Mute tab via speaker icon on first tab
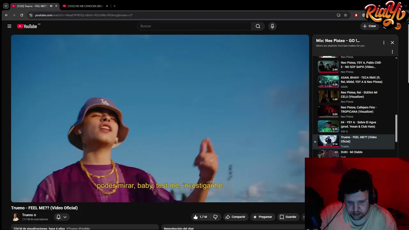This screenshot has height=230, width=409. click(51, 6)
